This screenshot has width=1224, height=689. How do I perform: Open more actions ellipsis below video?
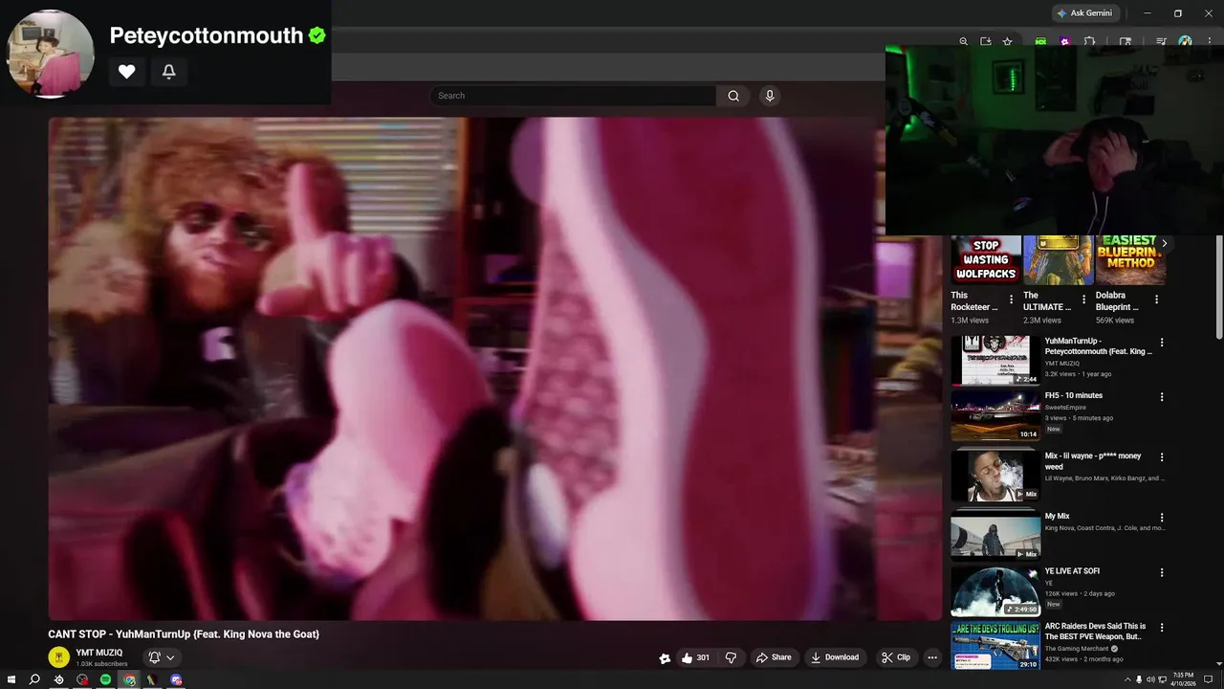pyautogui.click(x=932, y=657)
